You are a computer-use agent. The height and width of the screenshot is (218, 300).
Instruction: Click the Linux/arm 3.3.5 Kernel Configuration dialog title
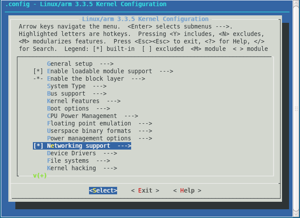click(x=145, y=19)
